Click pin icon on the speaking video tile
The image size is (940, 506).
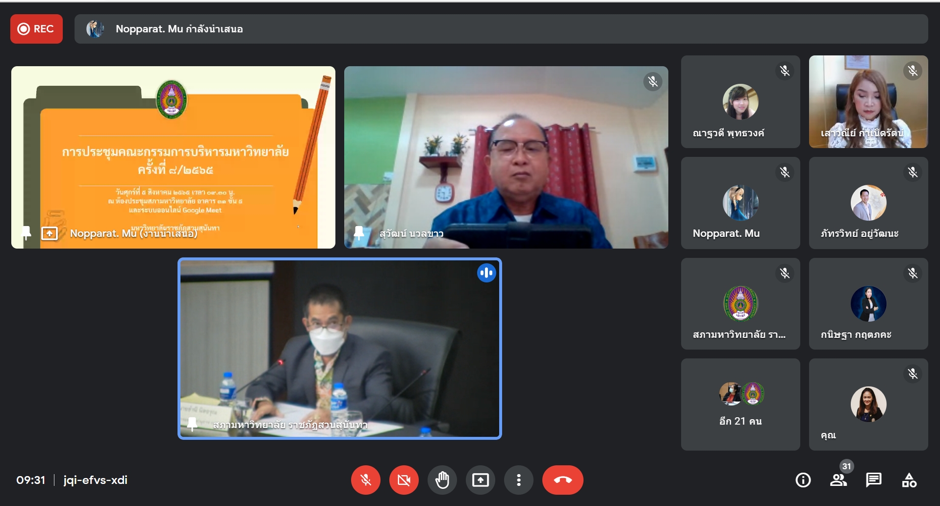point(192,424)
